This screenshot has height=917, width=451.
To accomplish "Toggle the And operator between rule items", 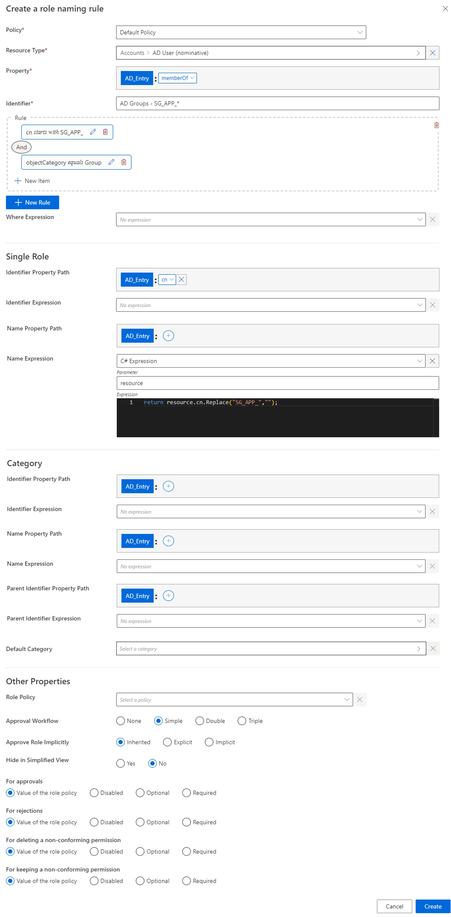I will point(21,147).
